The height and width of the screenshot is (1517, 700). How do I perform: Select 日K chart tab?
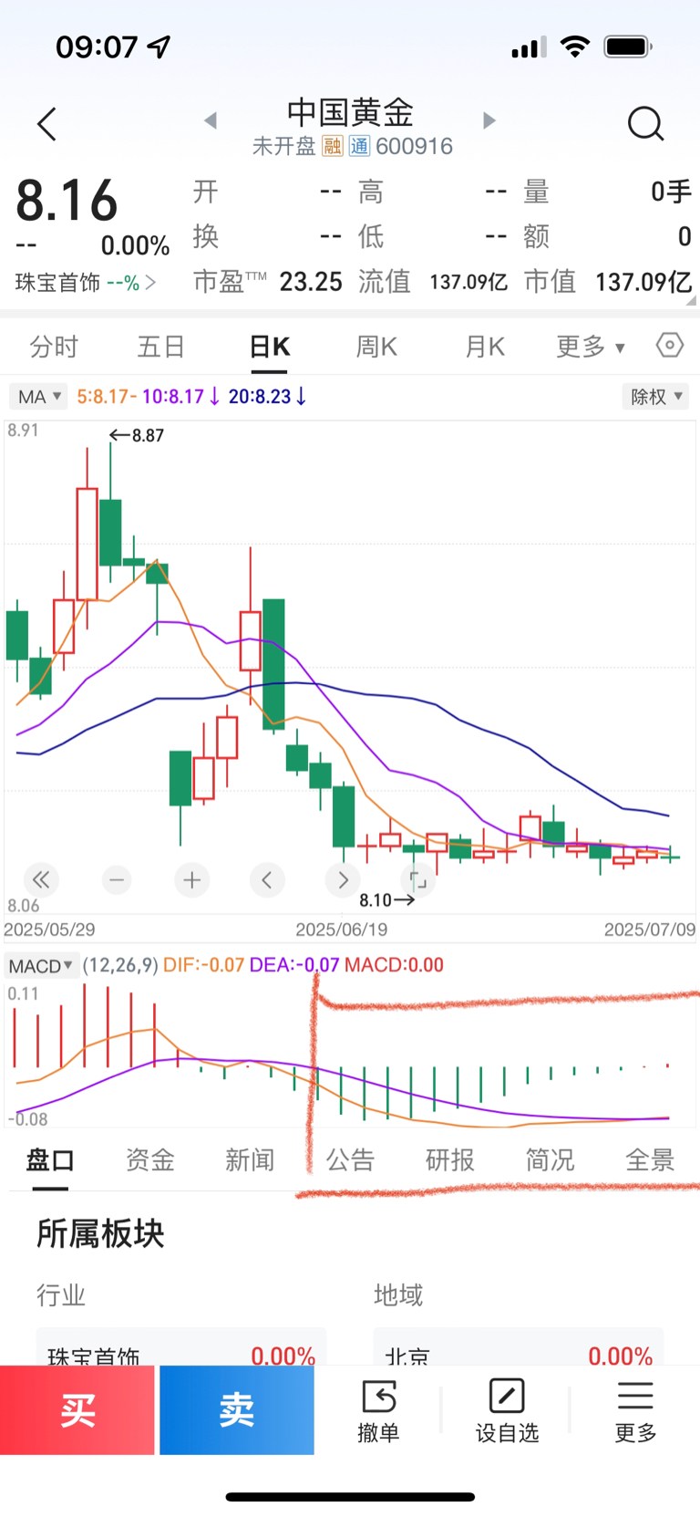pos(270,347)
